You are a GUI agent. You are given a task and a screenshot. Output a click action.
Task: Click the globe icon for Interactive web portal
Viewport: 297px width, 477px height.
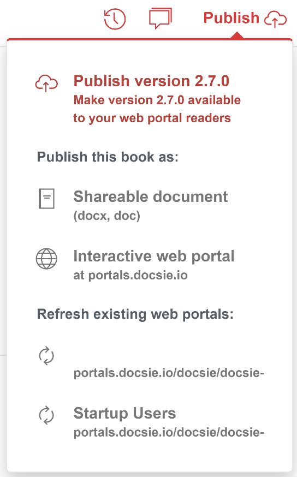(x=46, y=259)
